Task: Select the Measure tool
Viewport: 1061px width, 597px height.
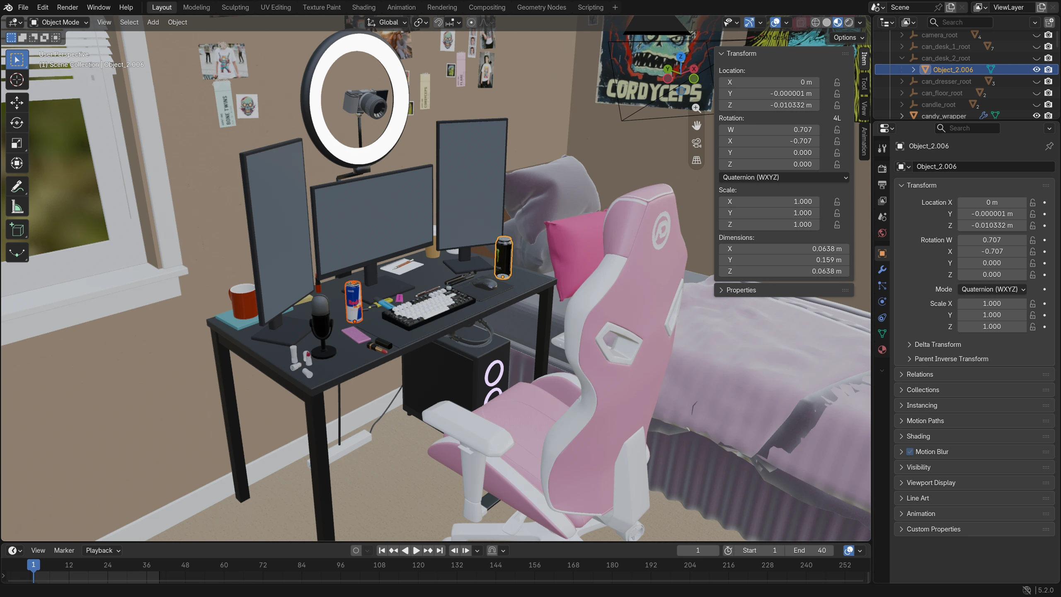Action: coord(17,206)
